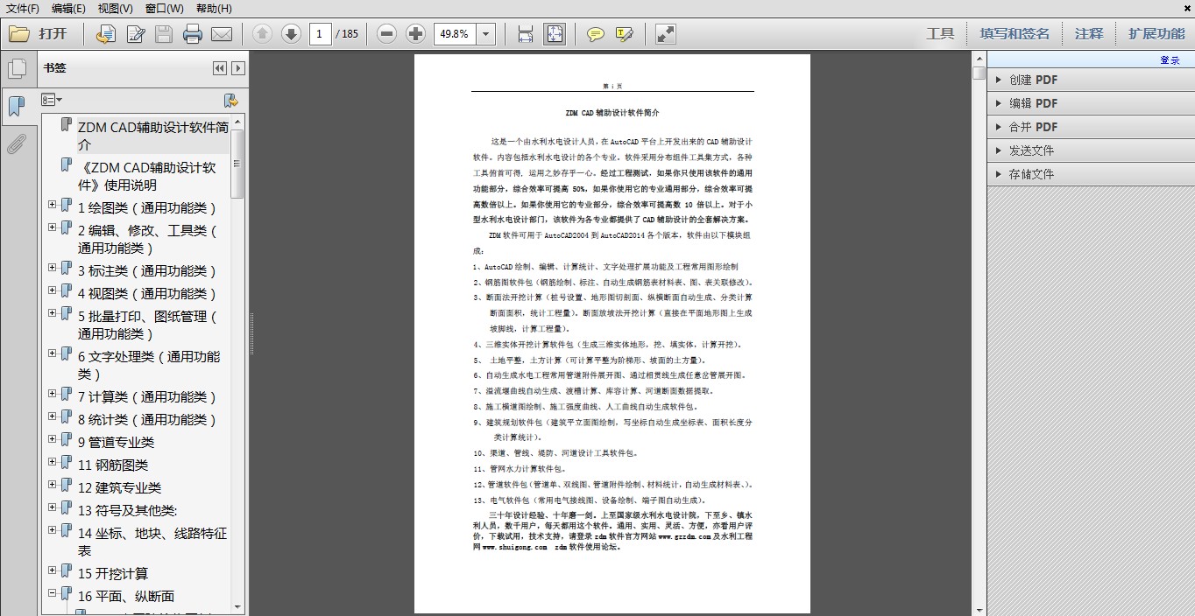Click the right-arrow button in the bookmark header
1195x616 pixels.
point(237,68)
